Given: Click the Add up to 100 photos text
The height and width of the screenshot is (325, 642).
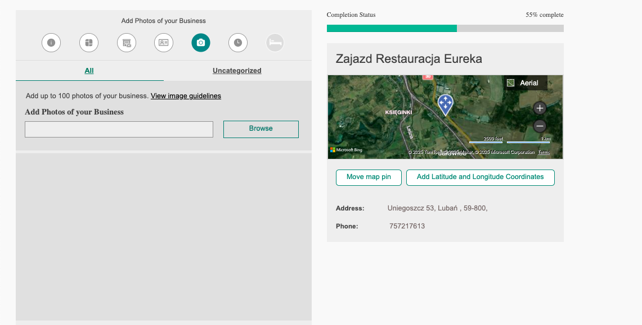Looking at the screenshot, I should tap(87, 96).
